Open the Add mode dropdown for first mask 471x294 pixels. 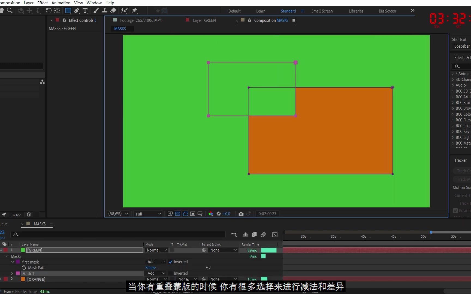pyautogui.click(x=156, y=262)
